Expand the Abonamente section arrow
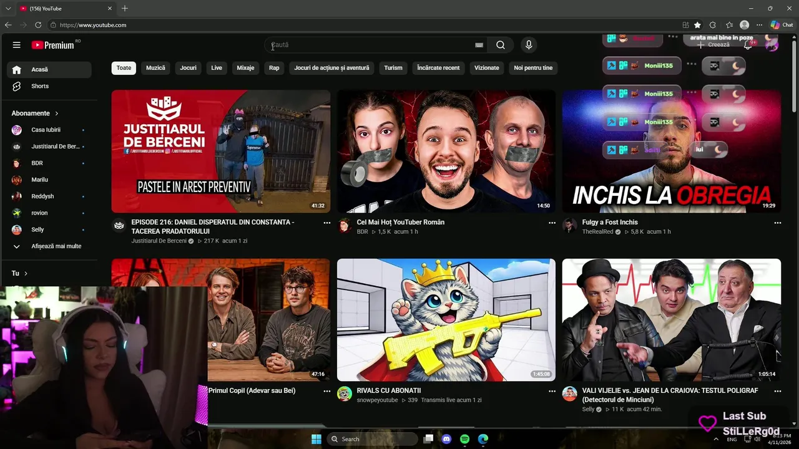 [57, 113]
